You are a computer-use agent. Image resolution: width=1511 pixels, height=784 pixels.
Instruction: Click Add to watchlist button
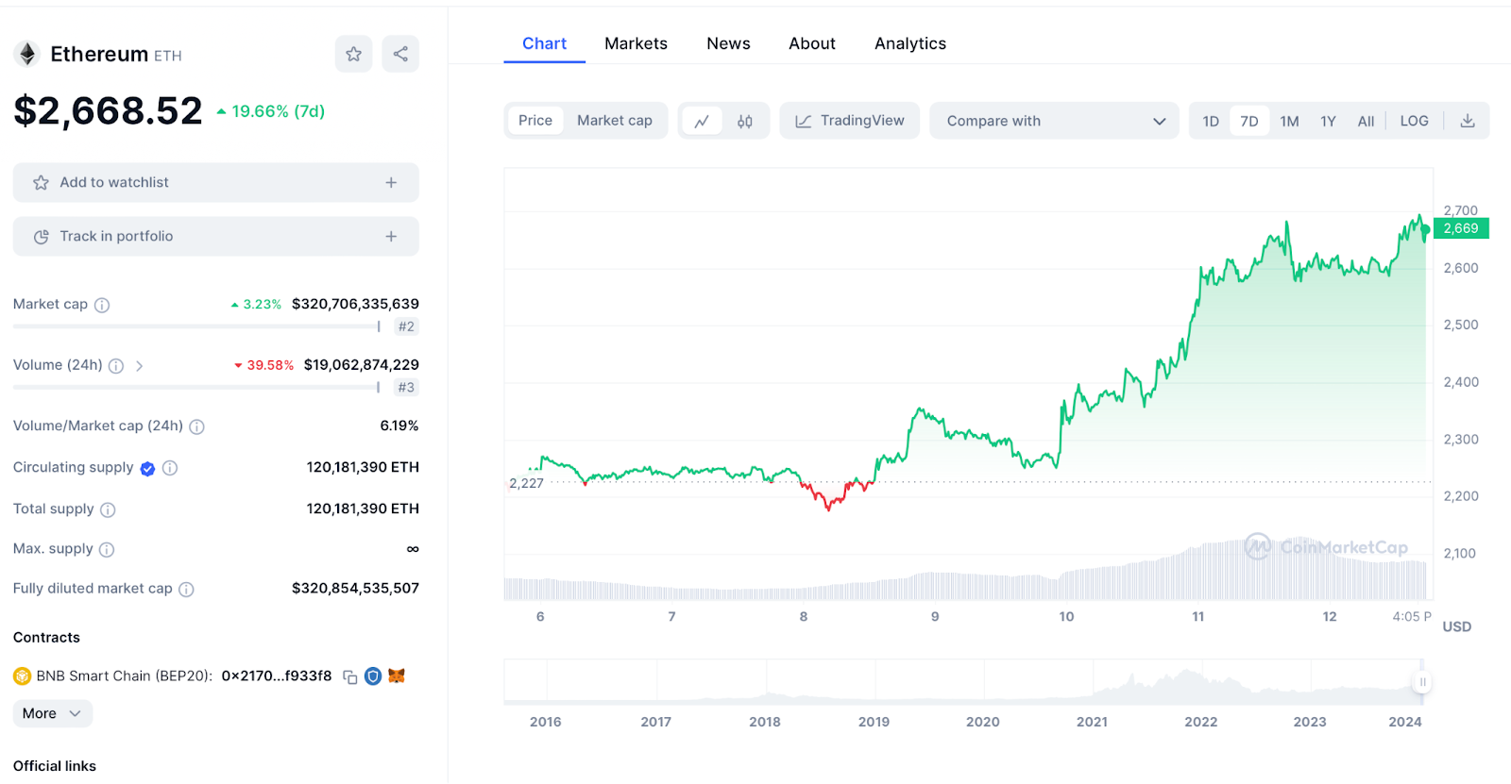pyautogui.click(x=216, y=183)
